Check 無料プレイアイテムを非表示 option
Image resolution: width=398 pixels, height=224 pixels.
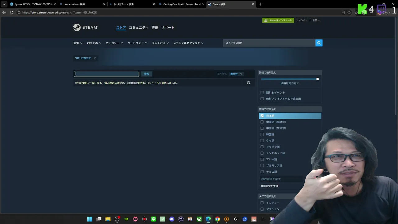pyautogui.click(x=262, y=99)
